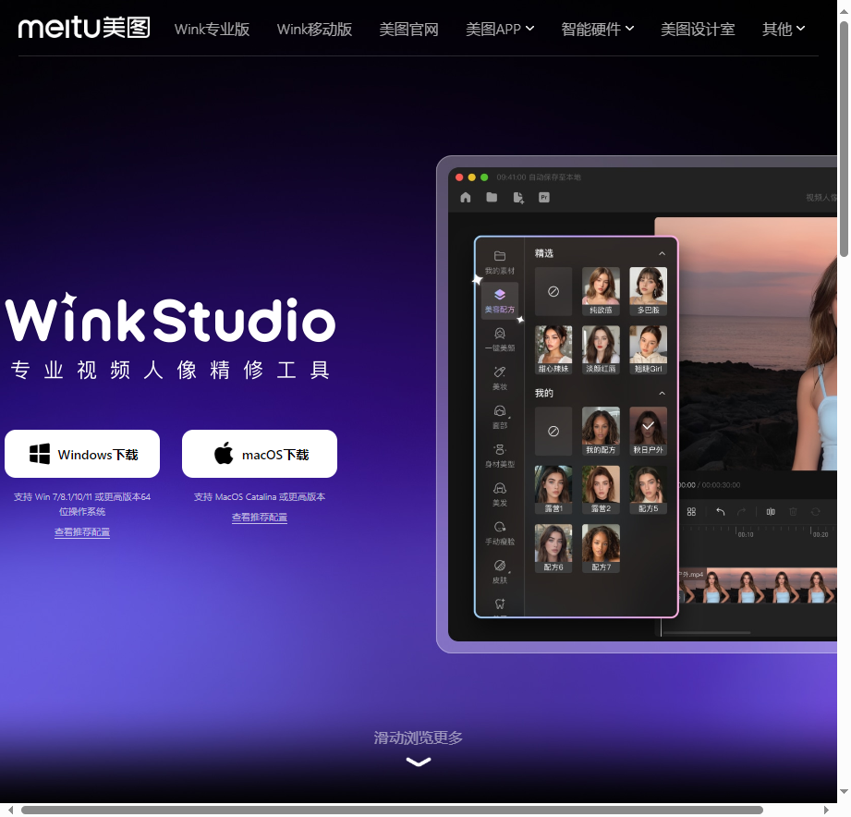This screenshot has width=851, height=817.
Task: Toggle the checked 秋日户外 preset
Action: tap(648, 431)
